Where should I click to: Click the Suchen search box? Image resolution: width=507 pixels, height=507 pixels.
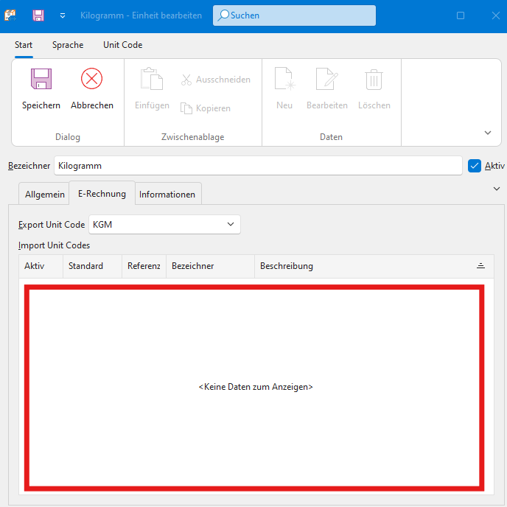295,15
